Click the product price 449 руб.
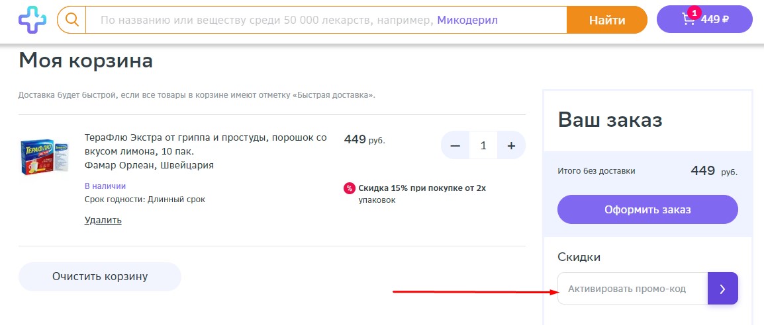 click(365, 139)
